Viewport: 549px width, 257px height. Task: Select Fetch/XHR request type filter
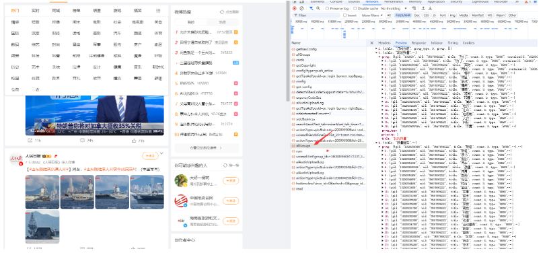point(402,15)
